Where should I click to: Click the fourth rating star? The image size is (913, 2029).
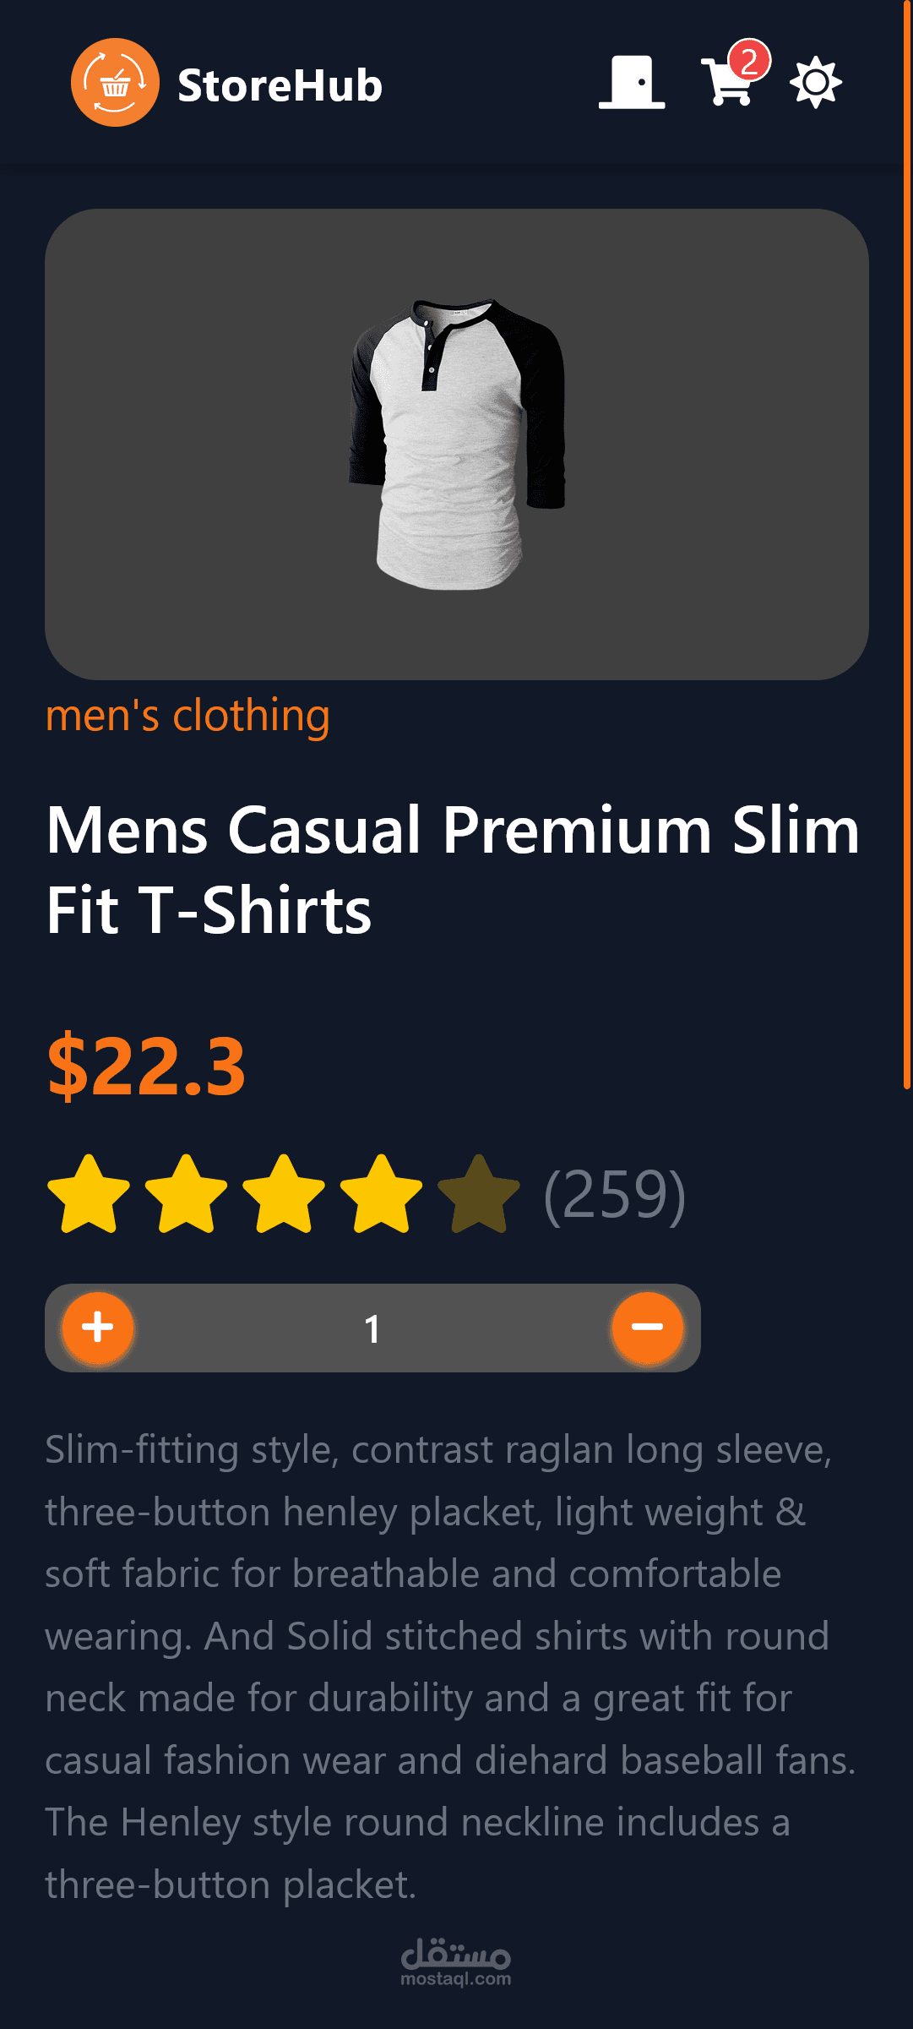point(381,1194)
